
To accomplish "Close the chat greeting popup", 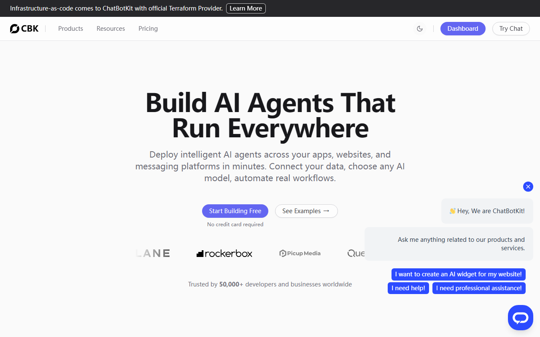I will [528, 187].
